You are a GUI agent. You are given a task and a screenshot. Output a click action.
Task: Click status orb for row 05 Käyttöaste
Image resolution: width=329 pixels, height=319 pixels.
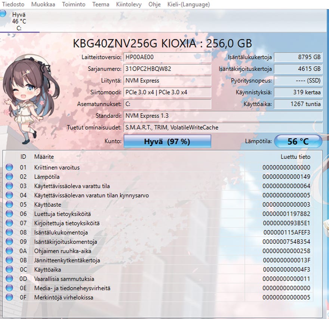coord(9,205)
